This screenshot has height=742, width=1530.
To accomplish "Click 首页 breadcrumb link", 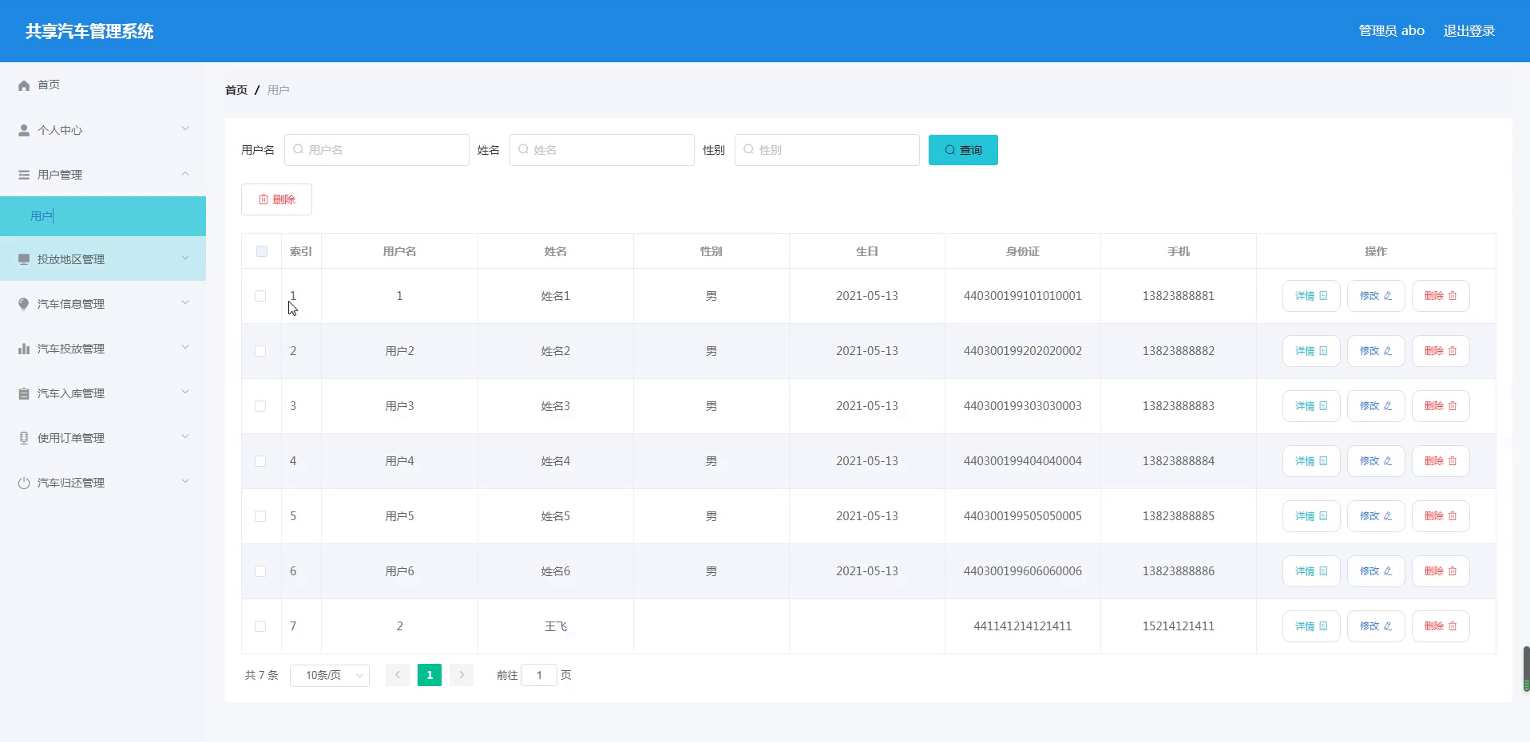I will [236, 90].
